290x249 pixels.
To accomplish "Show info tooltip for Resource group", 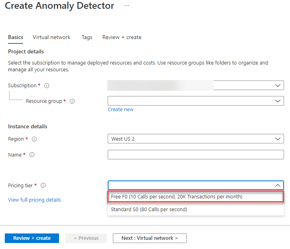I will click(72, 101).
